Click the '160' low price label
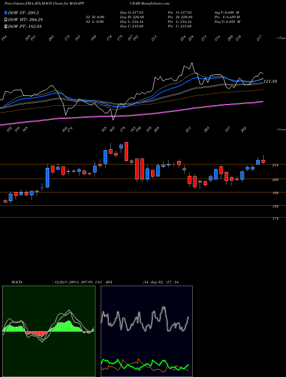The height and width of the screenshot is (377, 286). tap(112, 129)
